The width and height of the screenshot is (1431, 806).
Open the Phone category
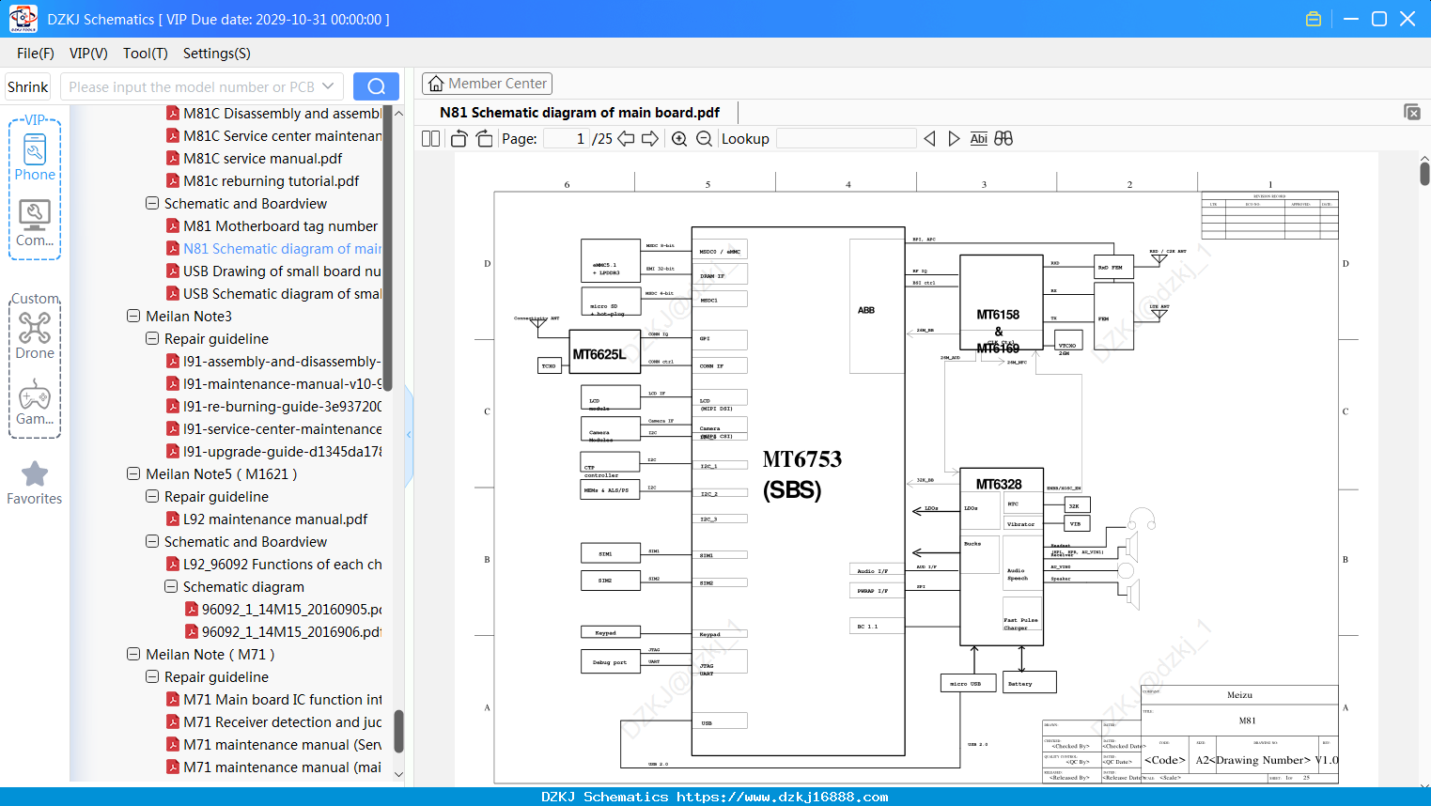point(35,156)
